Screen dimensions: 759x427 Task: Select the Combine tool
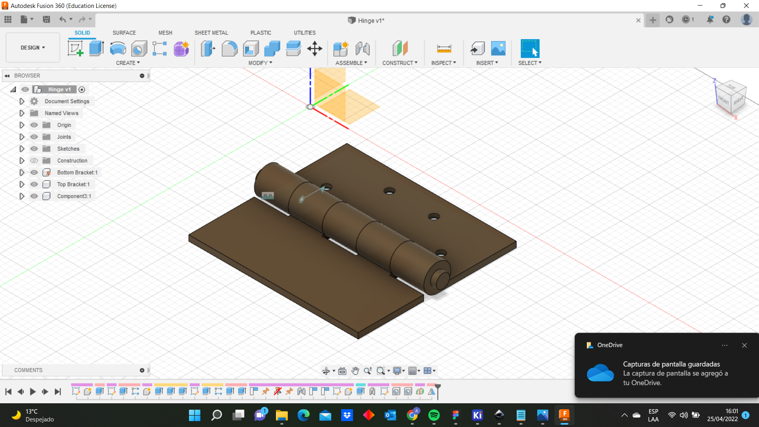272,49
